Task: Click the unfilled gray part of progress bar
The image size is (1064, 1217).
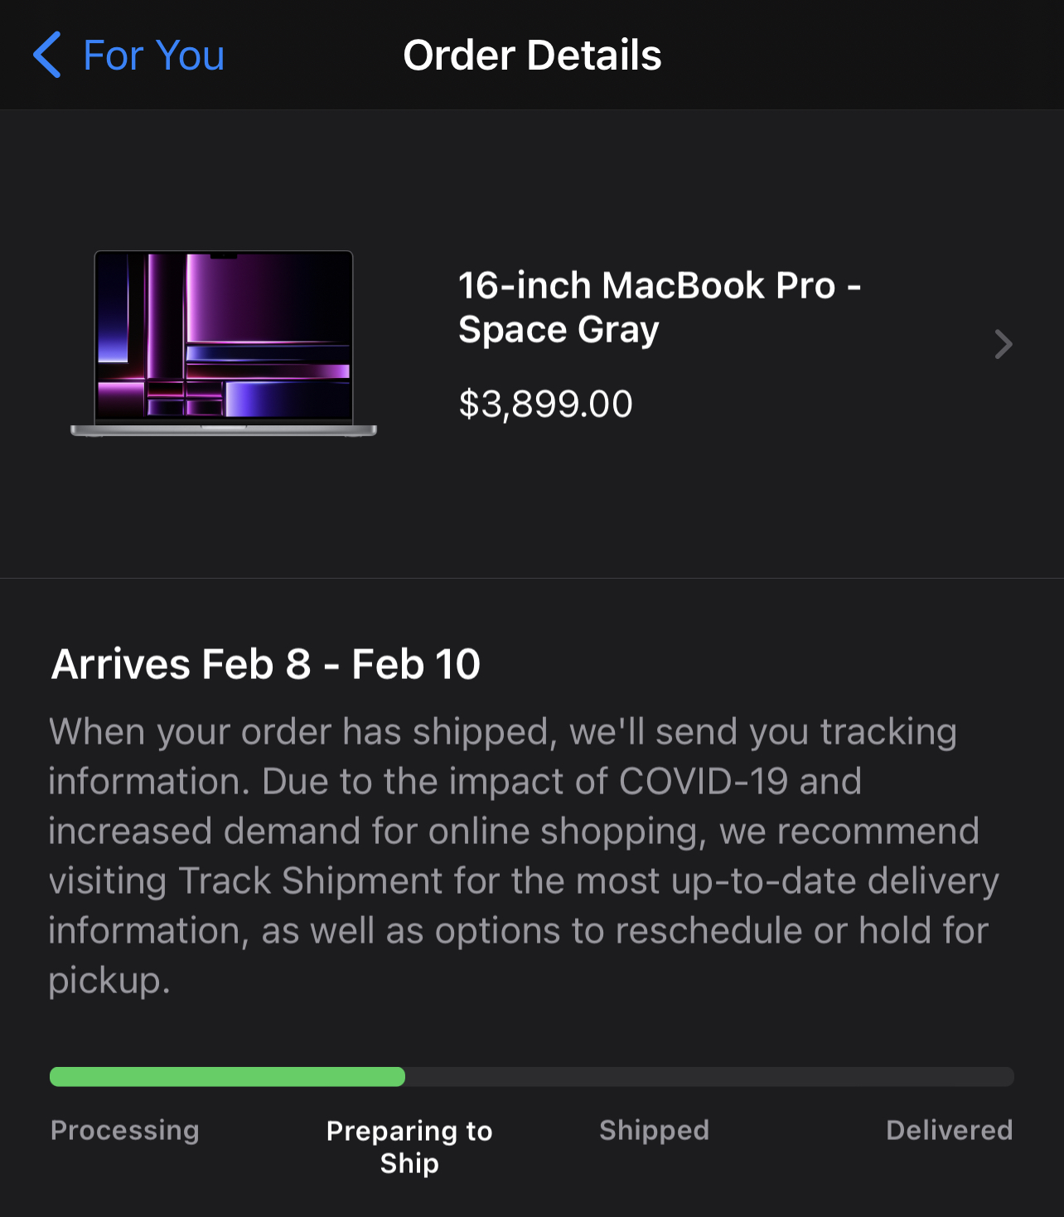Action: coord(709,1077)
